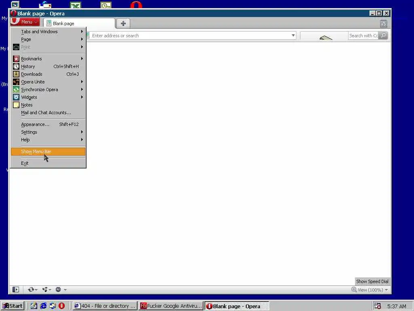
Task: Open the Help submenu
Action: 48,140
